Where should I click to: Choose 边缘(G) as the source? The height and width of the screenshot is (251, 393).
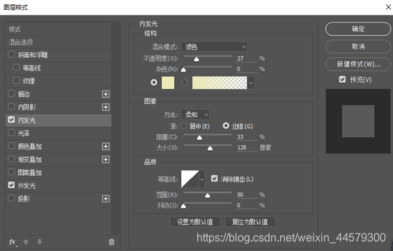point(226,126)
